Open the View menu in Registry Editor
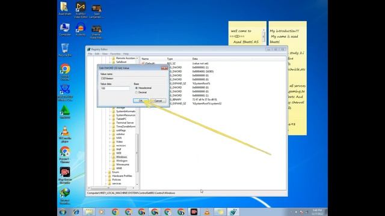This screenshot has height=216, width=385. click(105, 53)
